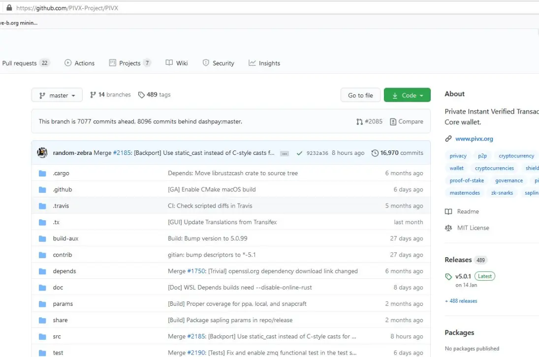The image size is (539, 357).
Task: Open the share folder
Action: coord(60,320)
